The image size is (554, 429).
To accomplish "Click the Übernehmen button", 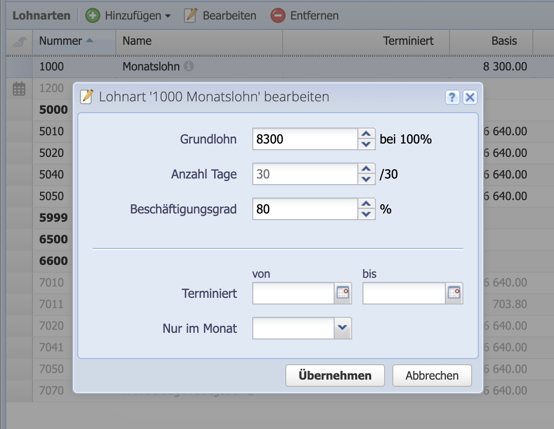I will click(335, 375).
